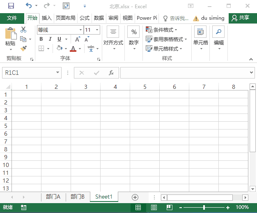
Task: Click the Undo arrow icon
Action: coord(28,6)
